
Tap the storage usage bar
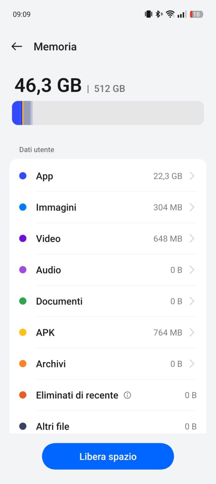click(x=108, y=113)
